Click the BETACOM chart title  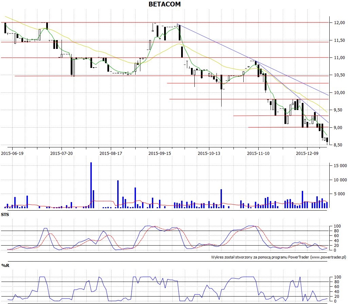pos(164,4)
